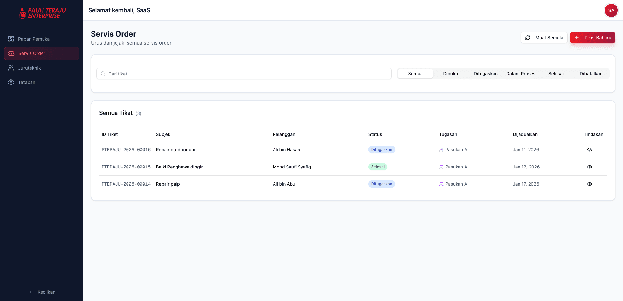View ticket PTERAJU-2026-00015 via eye icon
This screenshot has height=301, width=623.
[589, 167]
